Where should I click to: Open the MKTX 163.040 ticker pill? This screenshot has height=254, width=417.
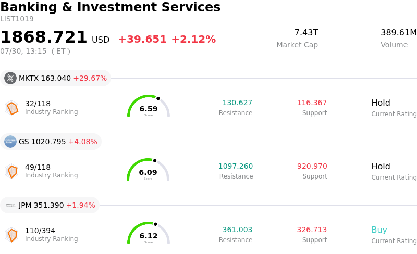(x=55, y=78)
